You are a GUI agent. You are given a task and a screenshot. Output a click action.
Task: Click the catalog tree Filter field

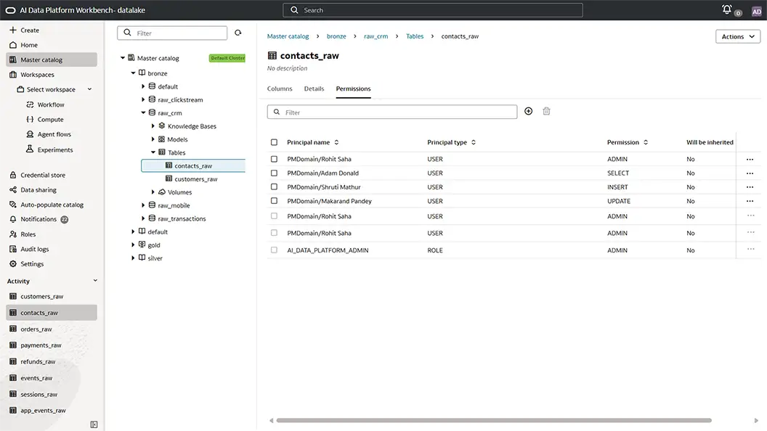[x=172, y=33]
